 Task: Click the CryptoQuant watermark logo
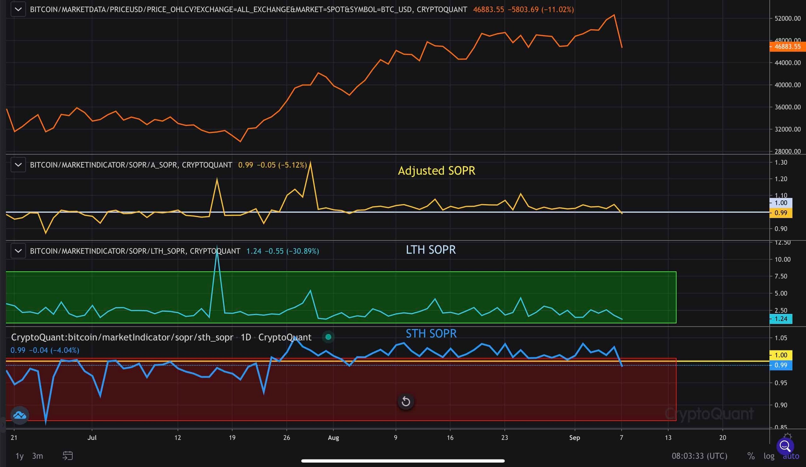[x=709, y=413]
